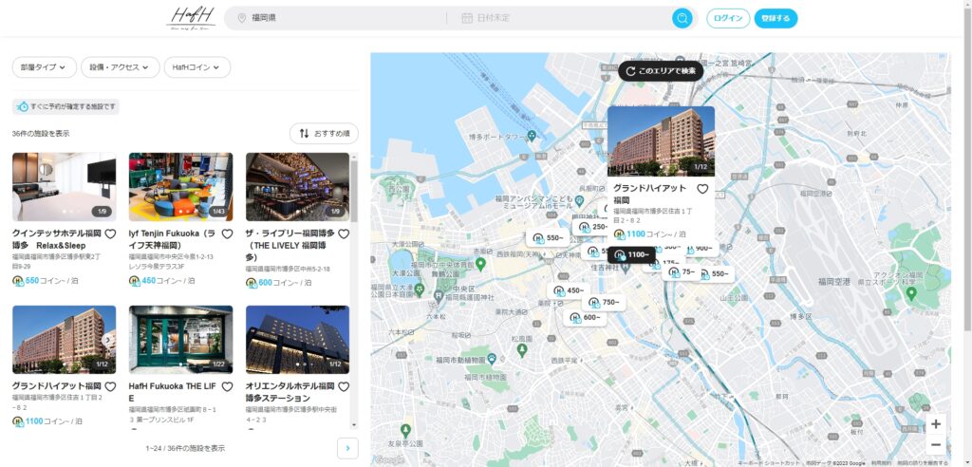
Task: Select the 900~ price marker on the map
Action: click(x=703, y=248)
